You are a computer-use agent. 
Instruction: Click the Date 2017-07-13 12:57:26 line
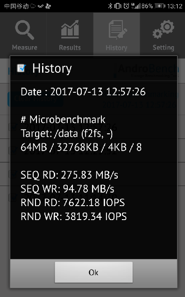83,92
